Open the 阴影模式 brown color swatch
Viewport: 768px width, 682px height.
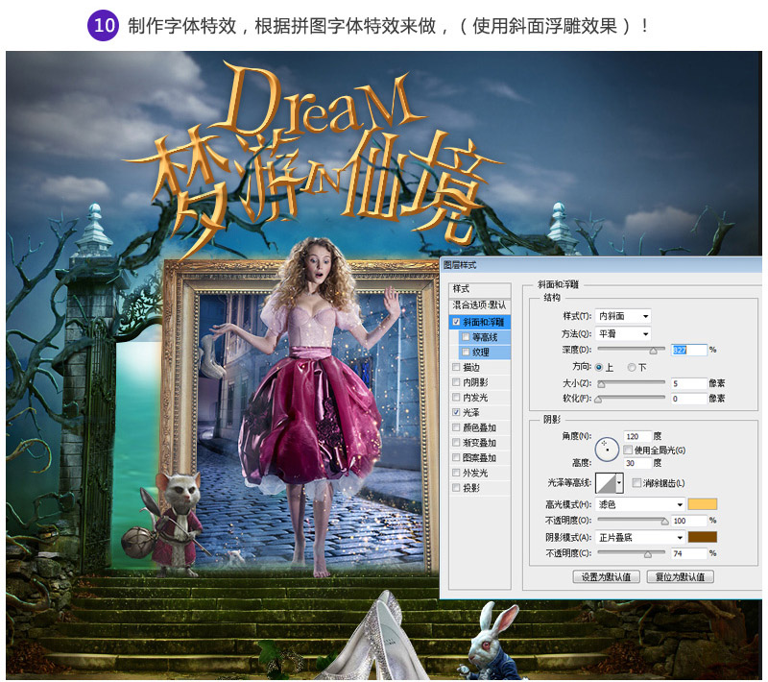pyautogui.click(x=703, y=537)
